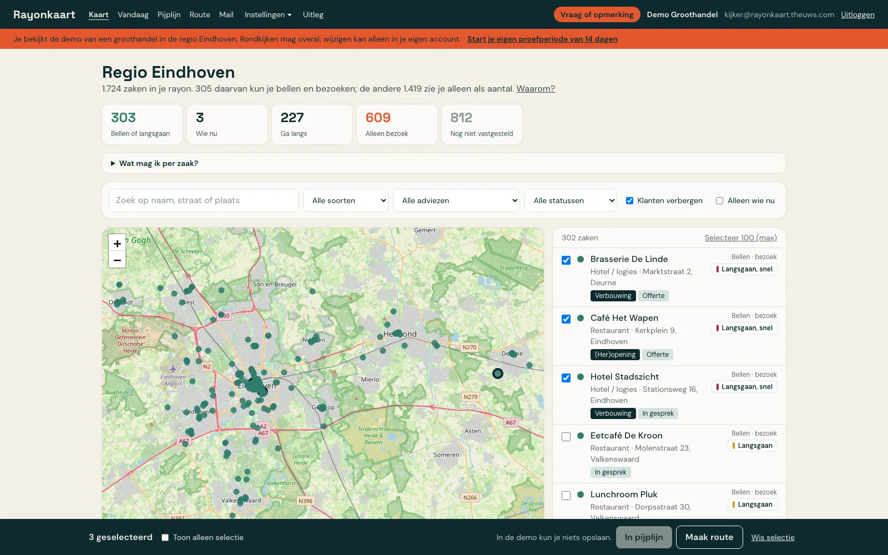The width and height of the screenshot is (888, 555).
Task: Zoom out on the map
Action: [117, 260]
